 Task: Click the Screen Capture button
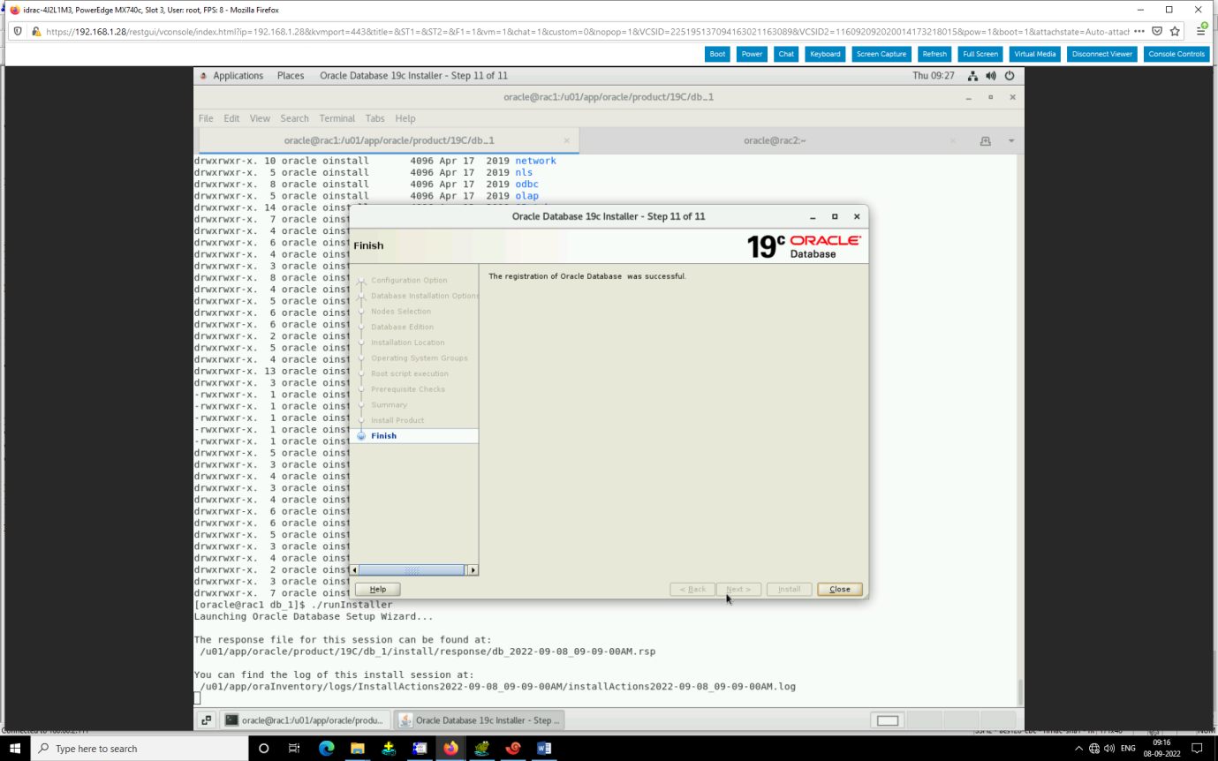(x=881, y=54)
